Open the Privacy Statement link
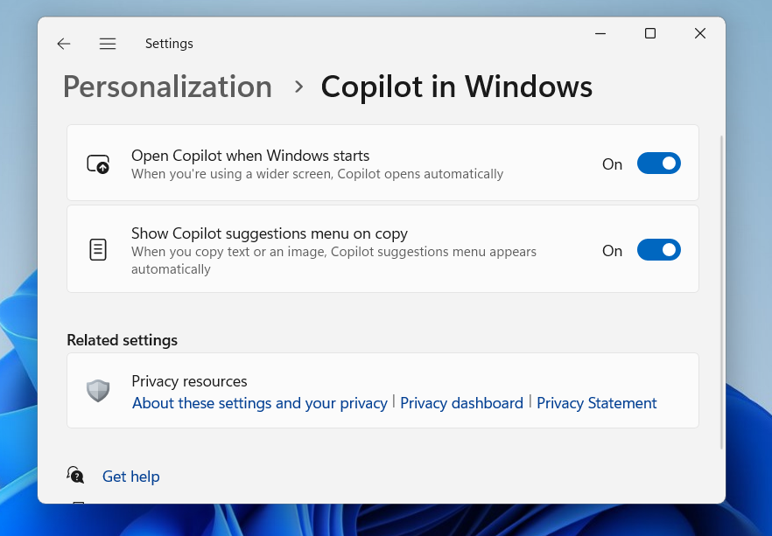 [x=596, y=403]
